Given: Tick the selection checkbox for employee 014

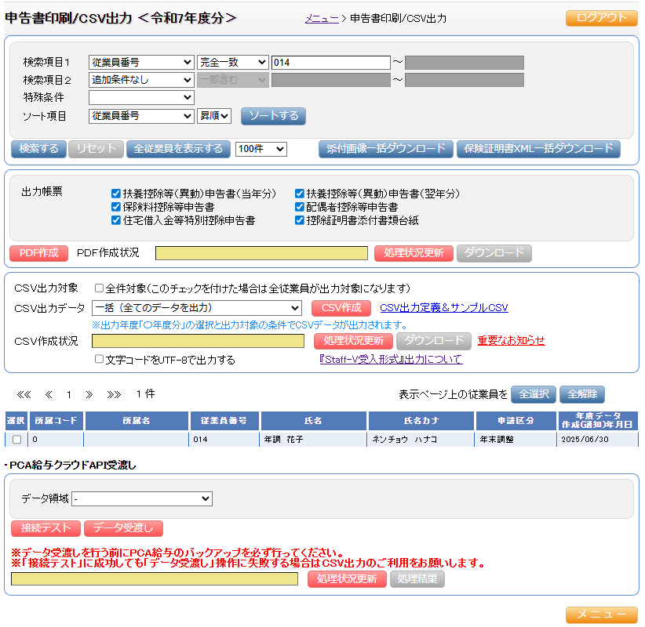Looking at the screenshot, I should click(16, 440).
